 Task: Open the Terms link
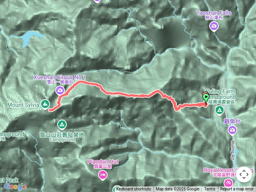click(x=210, y=189)
